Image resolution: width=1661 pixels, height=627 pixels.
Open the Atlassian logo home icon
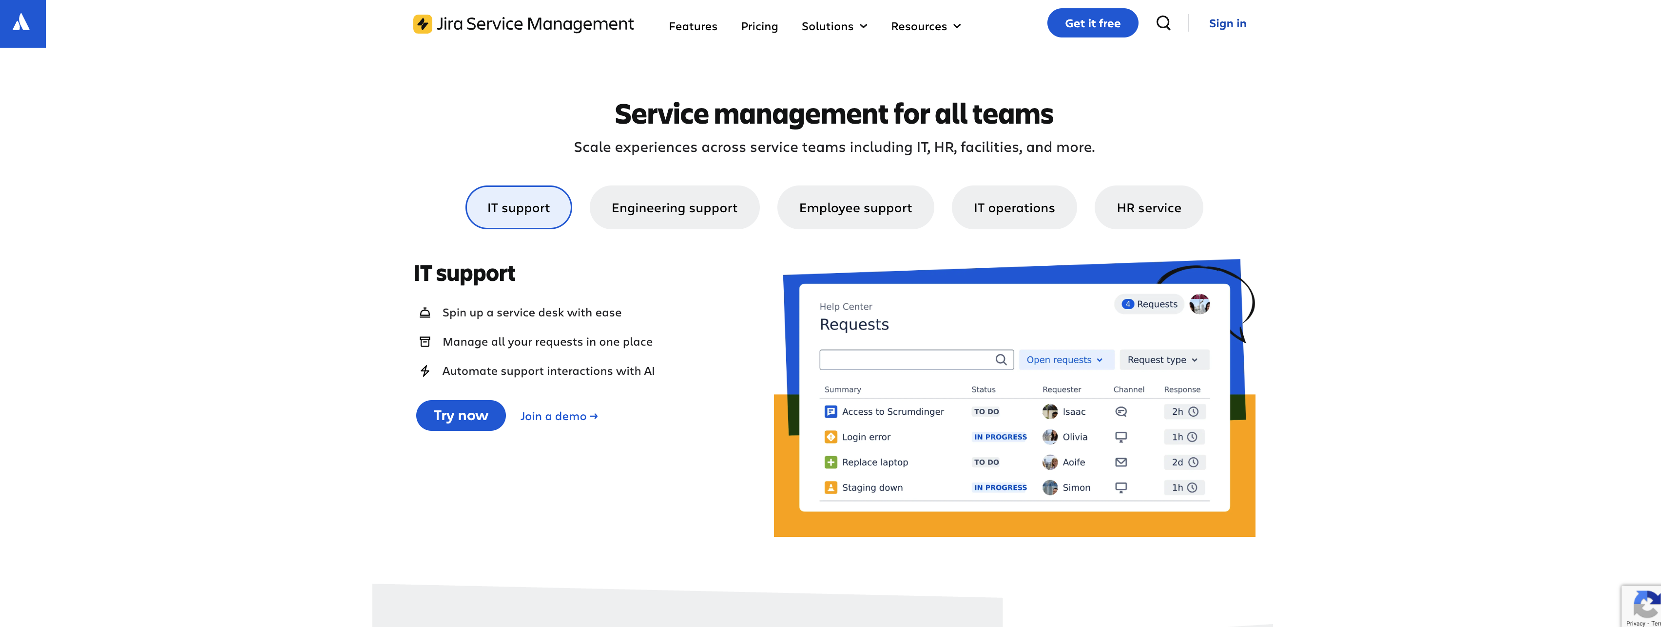22,23
